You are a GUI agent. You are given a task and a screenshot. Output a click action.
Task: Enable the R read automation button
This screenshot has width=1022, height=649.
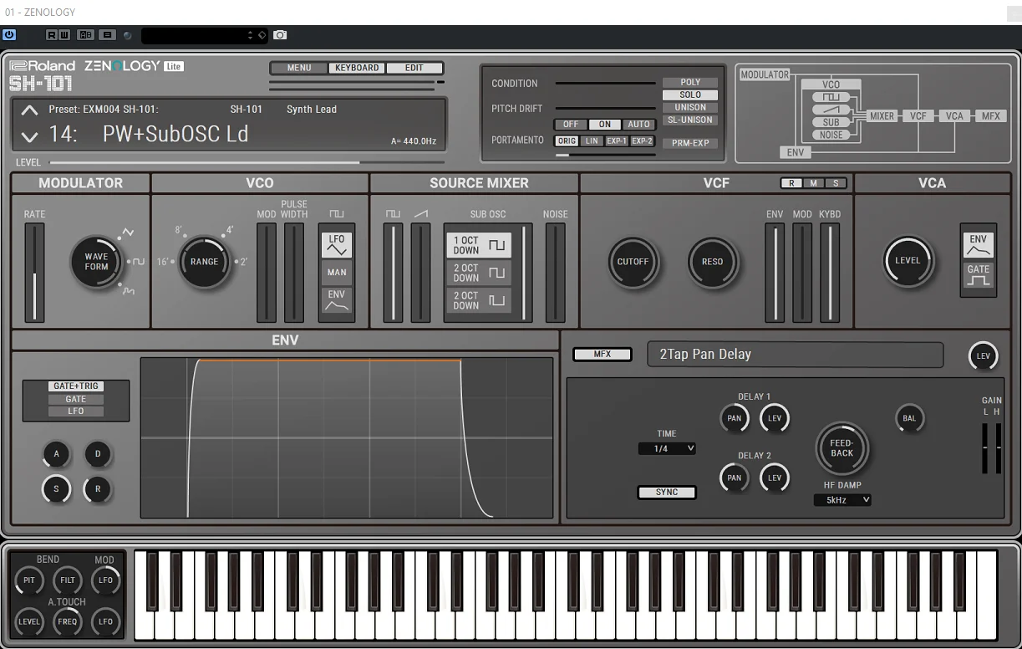coord(52,35)
